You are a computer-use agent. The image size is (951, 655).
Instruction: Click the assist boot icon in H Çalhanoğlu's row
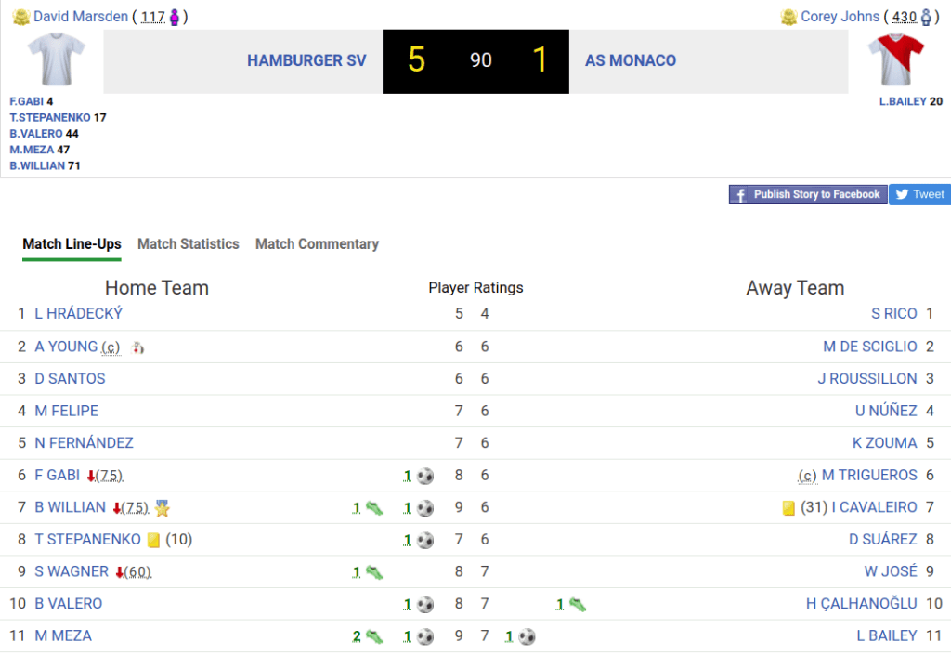[577, 605]
